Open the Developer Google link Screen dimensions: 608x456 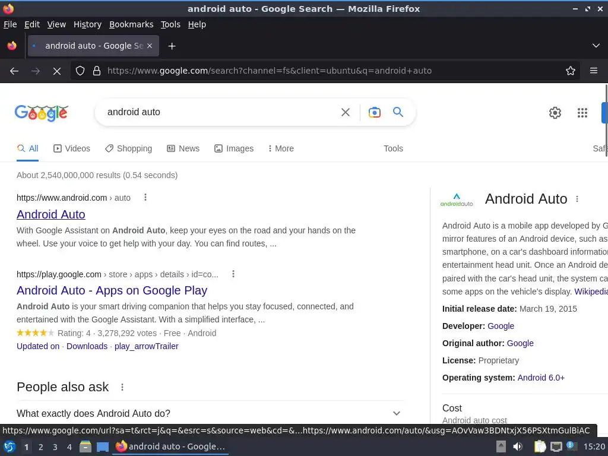click(x=501, y=326)
